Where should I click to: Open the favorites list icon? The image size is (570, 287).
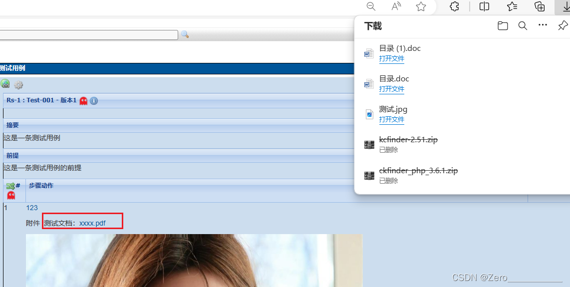tap(512, 6)
